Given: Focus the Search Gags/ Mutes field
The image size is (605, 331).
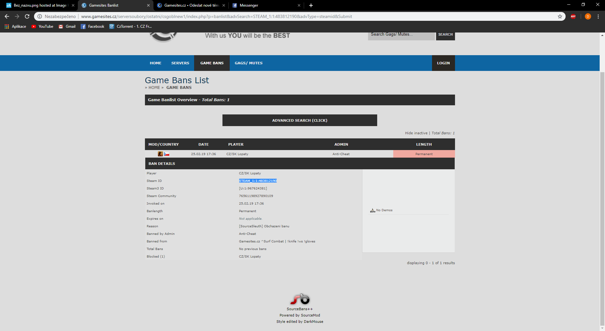Looking at the screenshot, I should (401, 35).
